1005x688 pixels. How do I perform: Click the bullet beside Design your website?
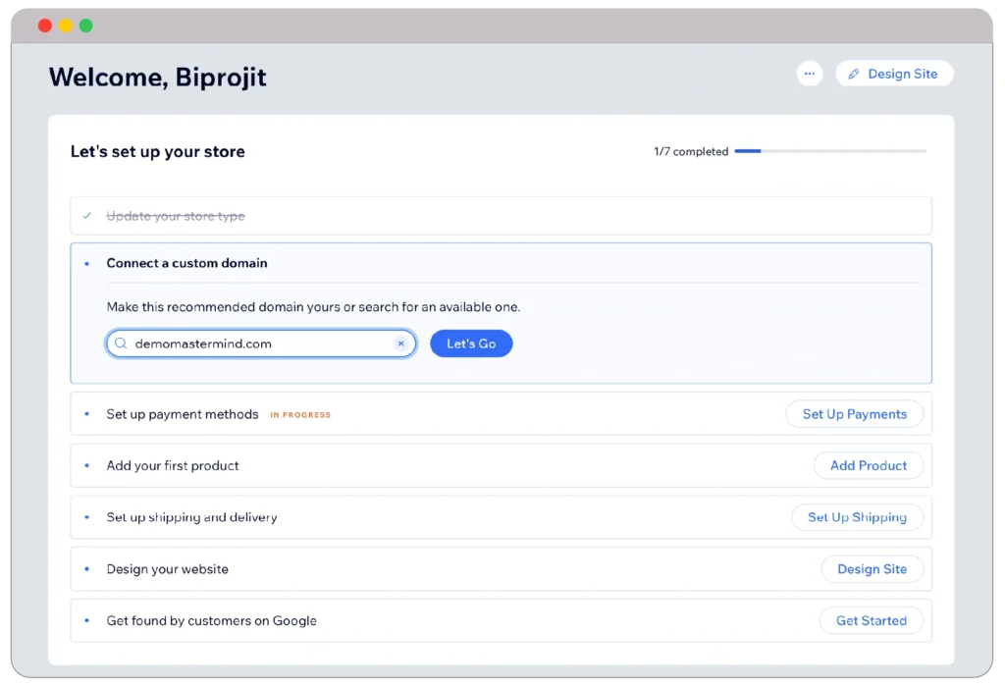click(x=86, y=568)
